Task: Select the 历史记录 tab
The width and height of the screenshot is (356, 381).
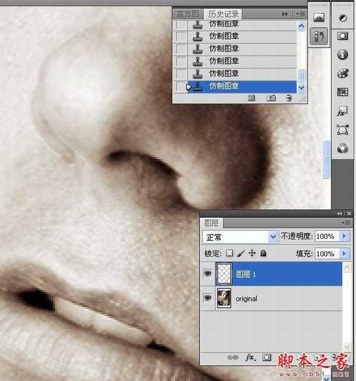Action: tap(224, 13)
